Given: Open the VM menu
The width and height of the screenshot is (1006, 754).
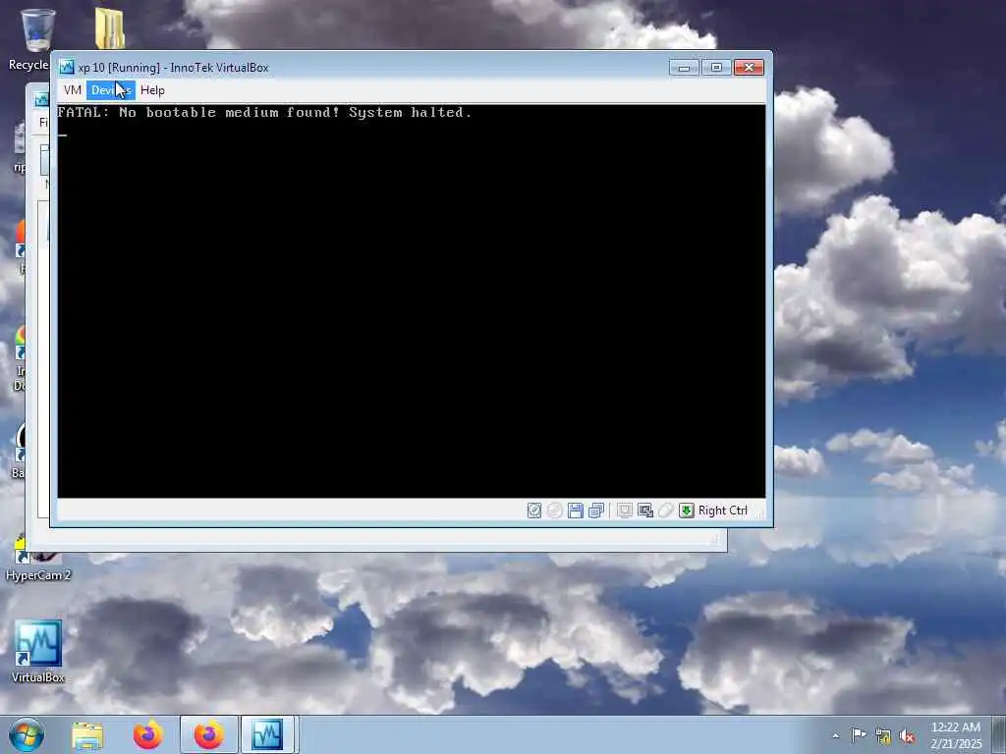Looking at the screenshot, I should click(73, 90).
